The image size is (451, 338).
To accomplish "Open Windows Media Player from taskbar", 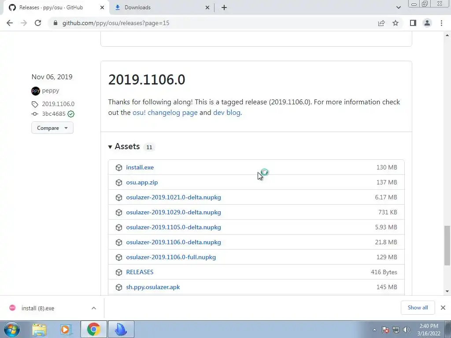I will [66, 329].
